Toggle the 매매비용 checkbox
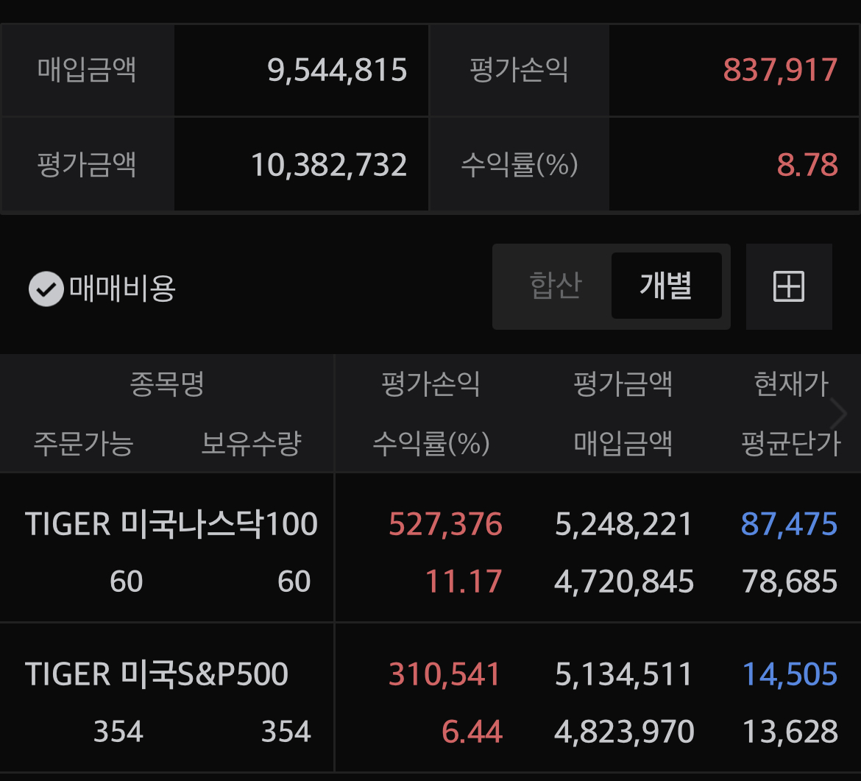The height and width of the screenshot is (781, 861). [46, 289]
